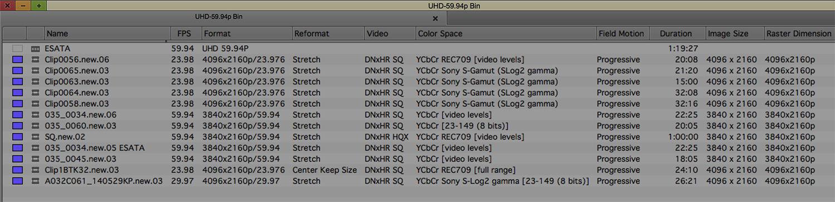Select the 035_0034.new.05 ESATA clip row
This screenshot has height=202, width=835.
tap(417, 148)
